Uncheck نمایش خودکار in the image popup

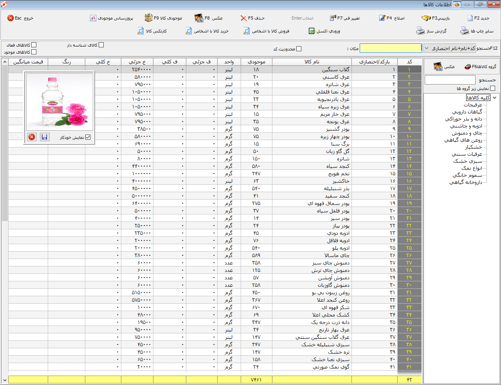click(x=88, y=137)
